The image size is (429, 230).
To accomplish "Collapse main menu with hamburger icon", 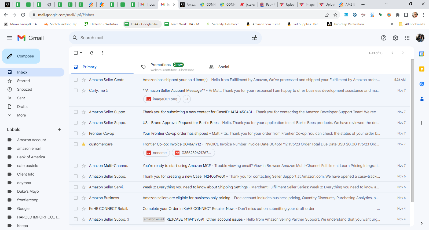I will [10, 38].
